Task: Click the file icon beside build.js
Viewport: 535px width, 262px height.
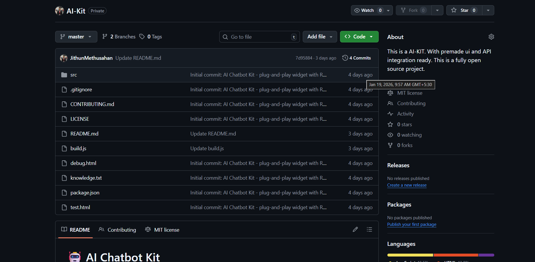Action: click(64, 148)
